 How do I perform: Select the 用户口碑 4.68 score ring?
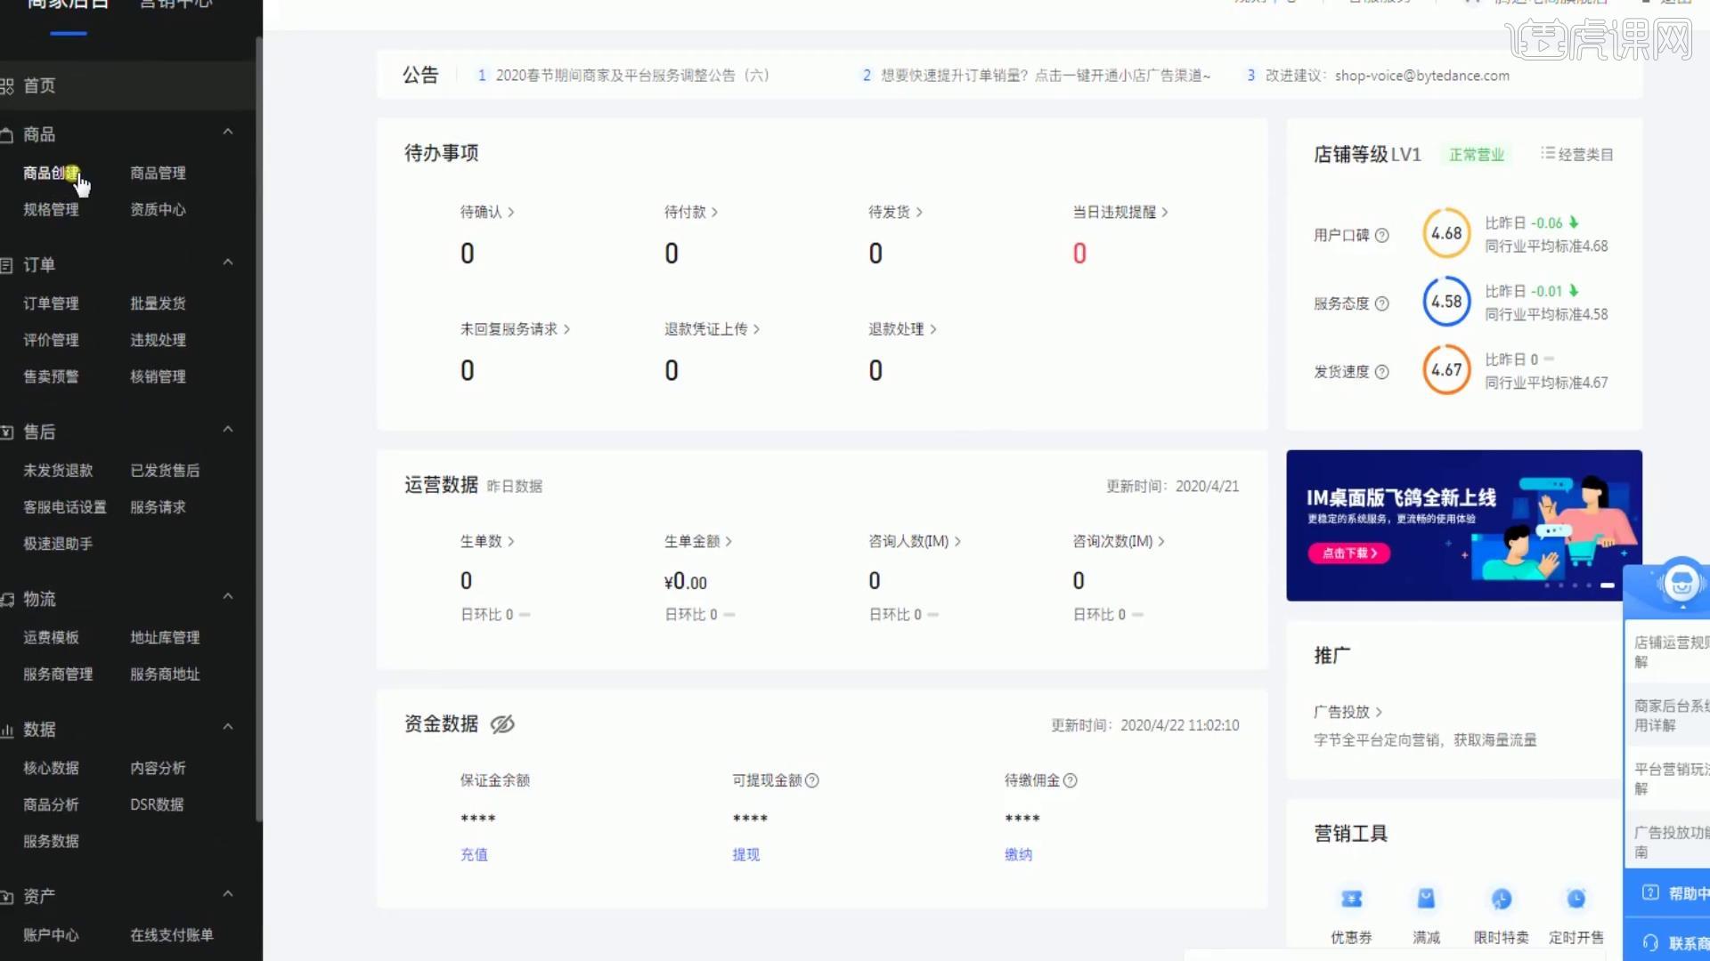point(1446,233)
